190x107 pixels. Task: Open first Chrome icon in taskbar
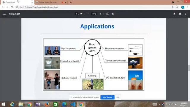[x=29, y=104]
